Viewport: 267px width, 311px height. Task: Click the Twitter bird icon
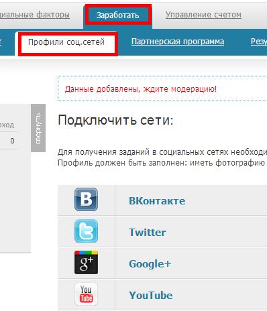click(x=86, y=231)
